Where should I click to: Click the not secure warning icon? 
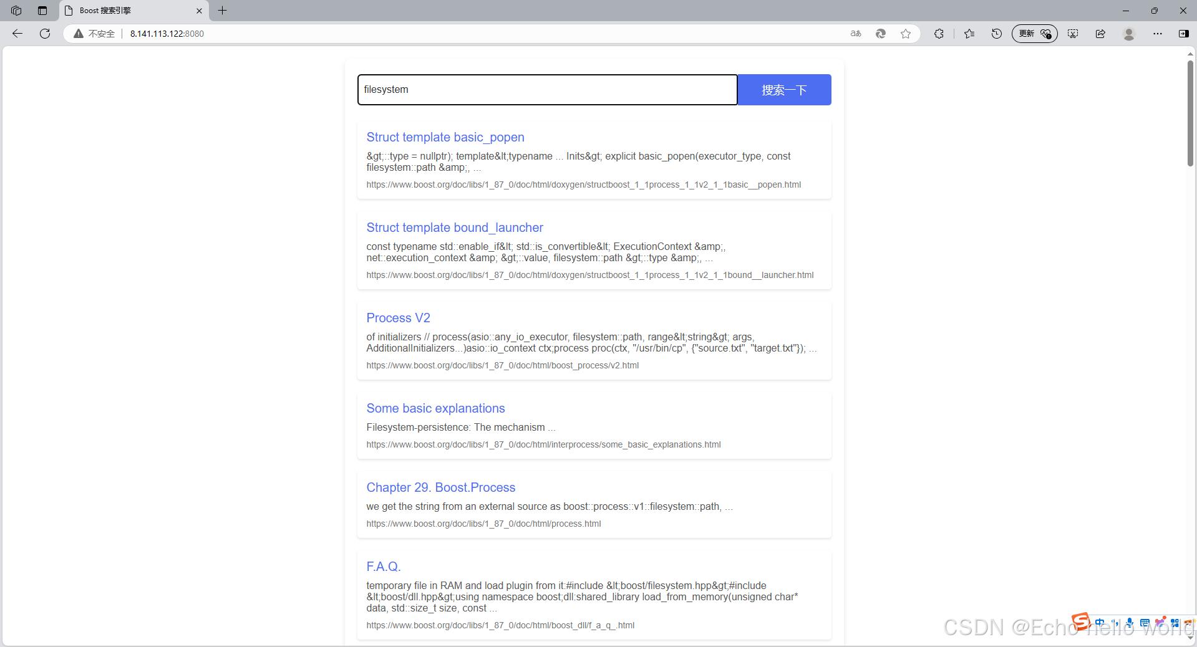coord(79,34)
